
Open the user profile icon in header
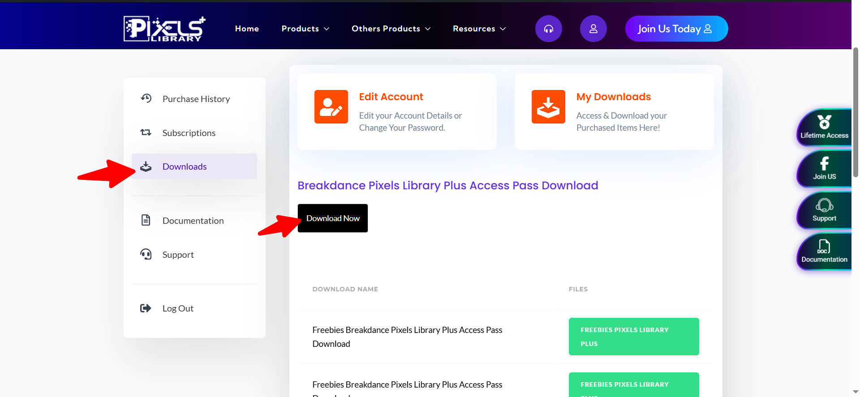(593, 29)
